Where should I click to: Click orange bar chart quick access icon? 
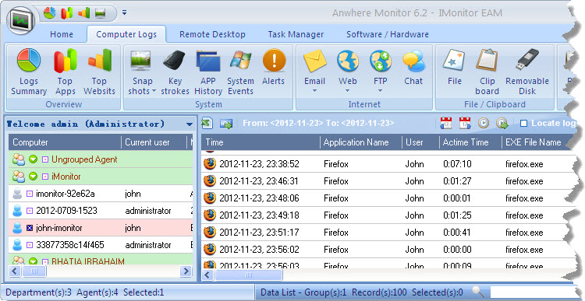pyautogui.click(x=84, y=13)
